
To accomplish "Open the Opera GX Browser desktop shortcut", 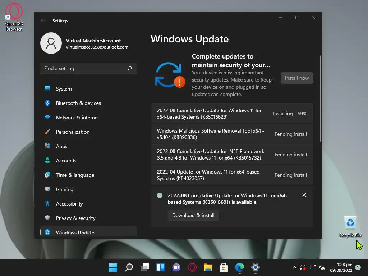I will [x=14, y=17].
